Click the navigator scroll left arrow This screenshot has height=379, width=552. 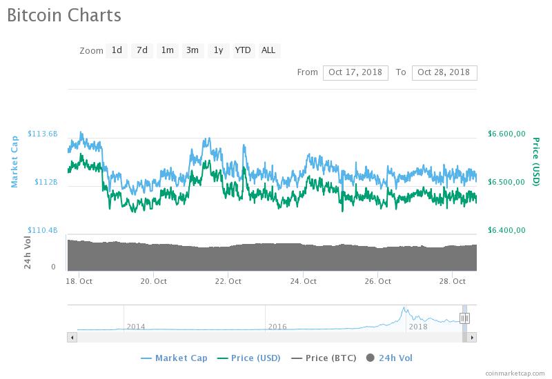(x=72, y=338)
